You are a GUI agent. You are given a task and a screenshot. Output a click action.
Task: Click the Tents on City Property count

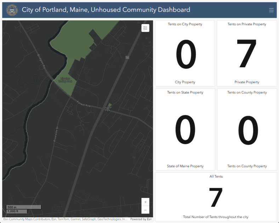click(185, 55)
